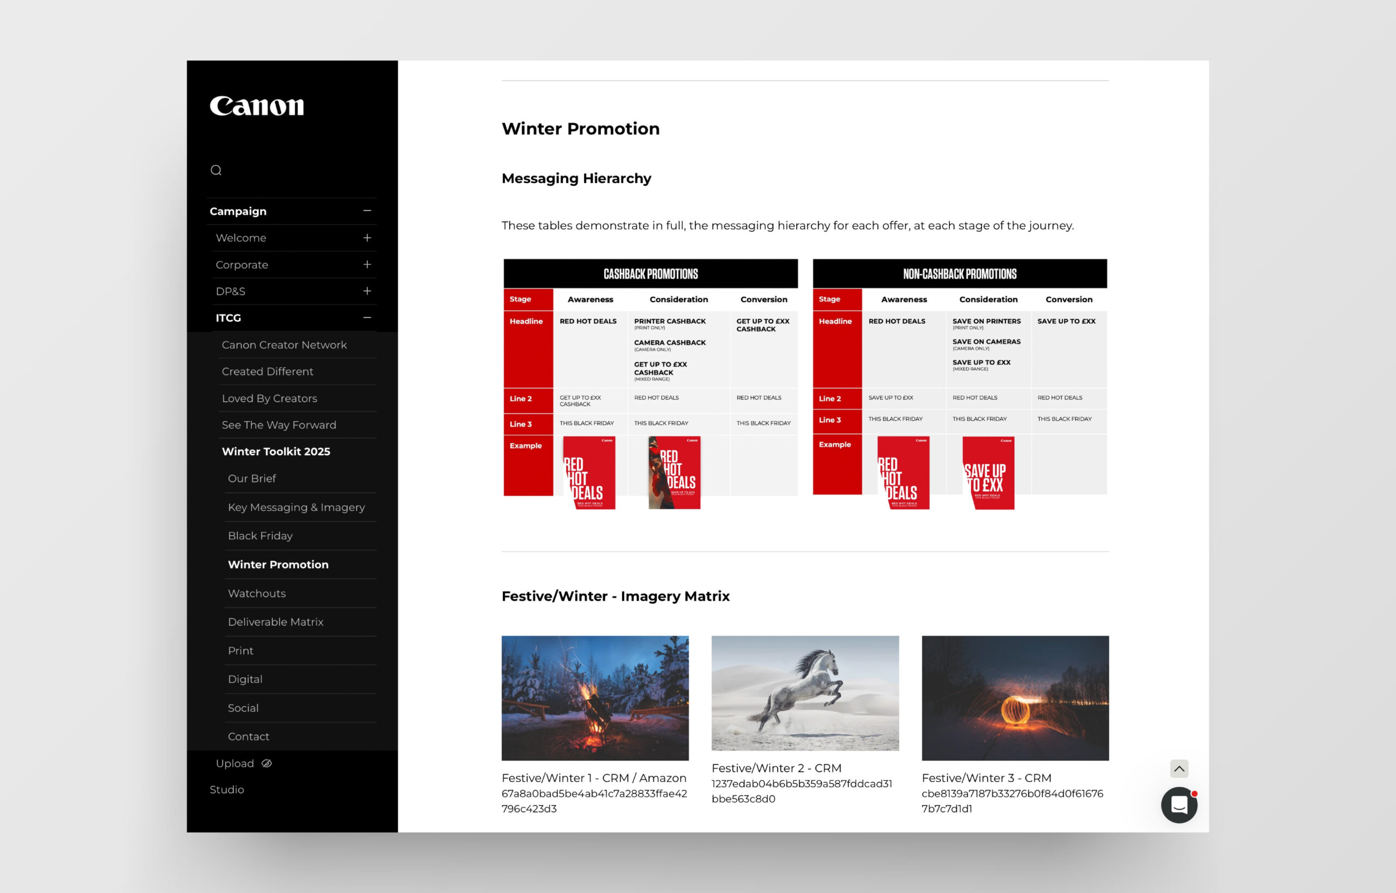Expand the Corporate section
Image resolution: width=1396 pixels, height=893 pixels.
pyautogui.click(x=366, y=264)
